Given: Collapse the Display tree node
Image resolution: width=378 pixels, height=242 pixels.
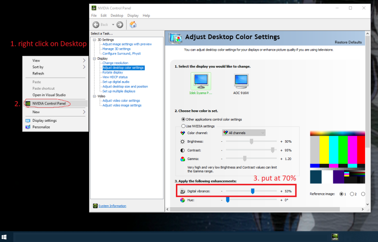Looking at the screenshot, I should coord(94,58).
